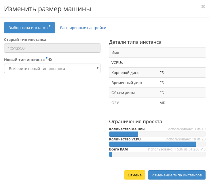Click the ОЗУ row in details

[x=157, y=103]
